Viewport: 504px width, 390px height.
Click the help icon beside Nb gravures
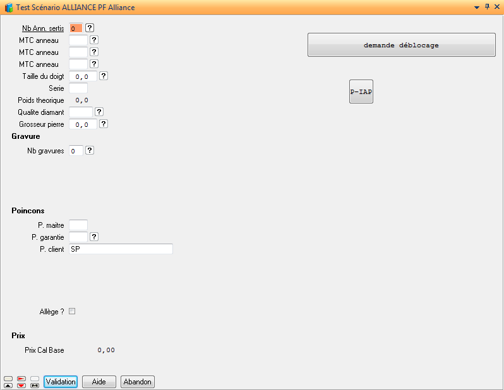click(90, 150)
